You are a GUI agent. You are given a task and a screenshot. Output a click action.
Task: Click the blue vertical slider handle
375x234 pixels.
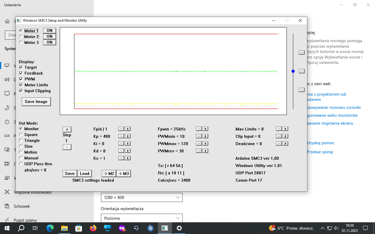coord(293,71)
